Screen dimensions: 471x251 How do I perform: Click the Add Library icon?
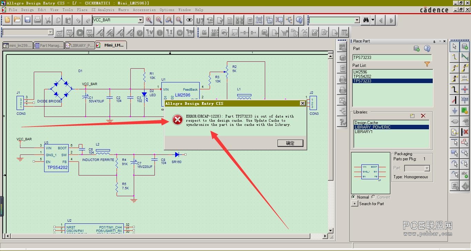(x=412, y=116)
